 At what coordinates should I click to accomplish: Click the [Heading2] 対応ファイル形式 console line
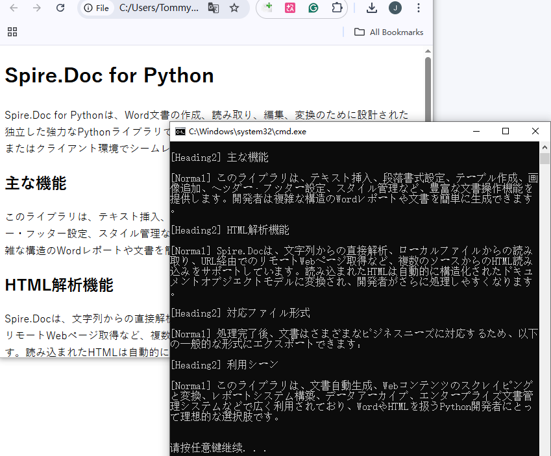point(240,313)
